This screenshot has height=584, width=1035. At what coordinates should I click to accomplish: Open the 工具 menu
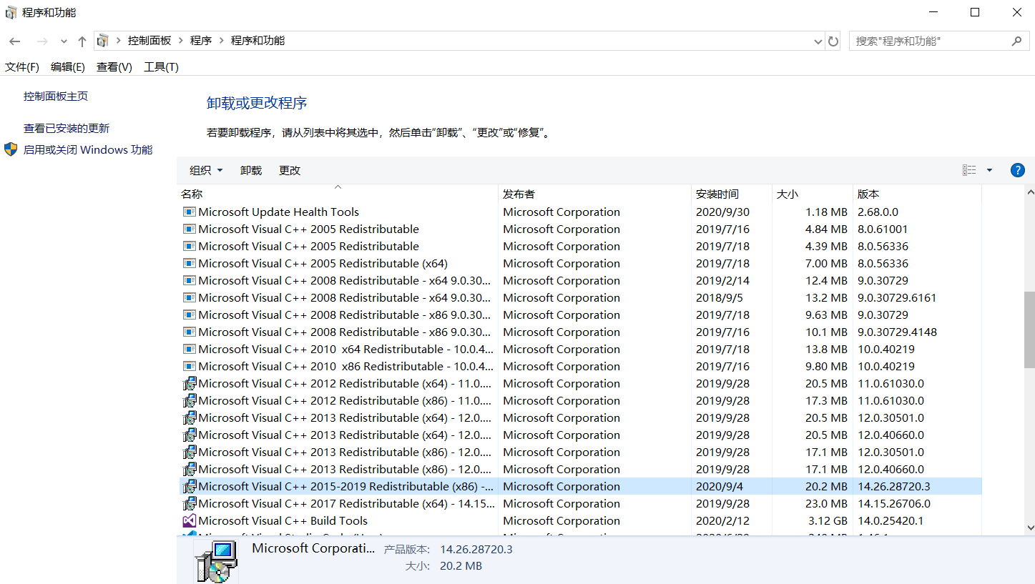(x=161, y=66)
